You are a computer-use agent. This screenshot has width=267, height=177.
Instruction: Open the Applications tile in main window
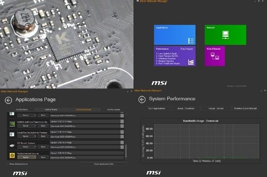coord(175,35)
